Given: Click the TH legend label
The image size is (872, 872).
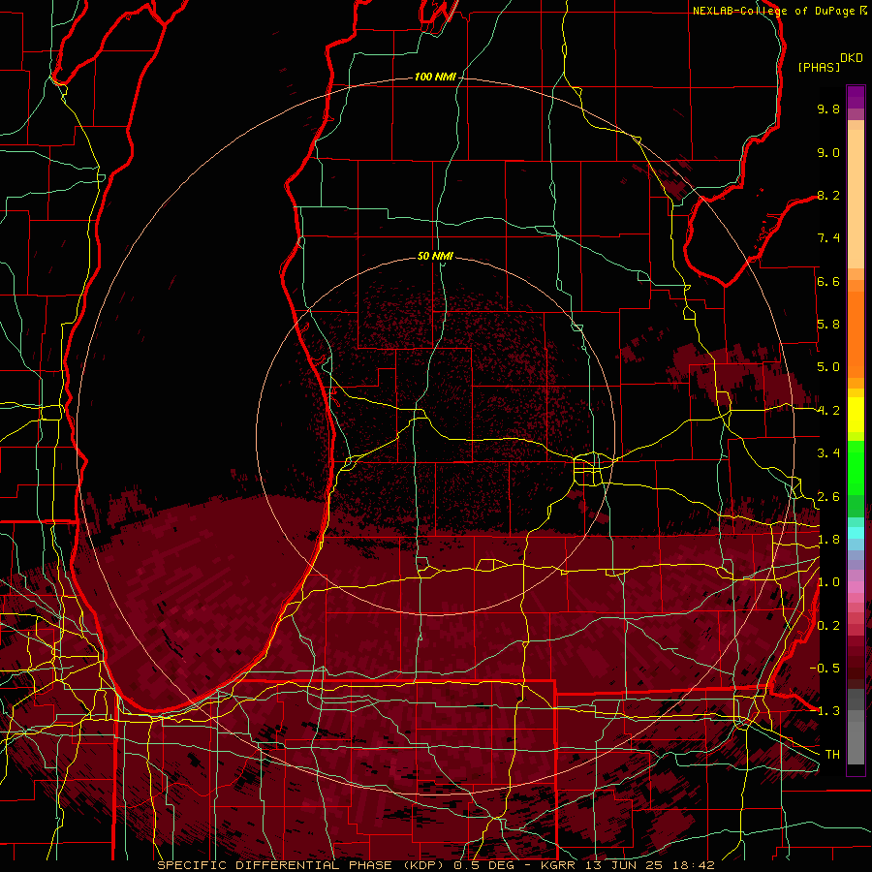Looking at the screenshot, I should click(832, 754).
